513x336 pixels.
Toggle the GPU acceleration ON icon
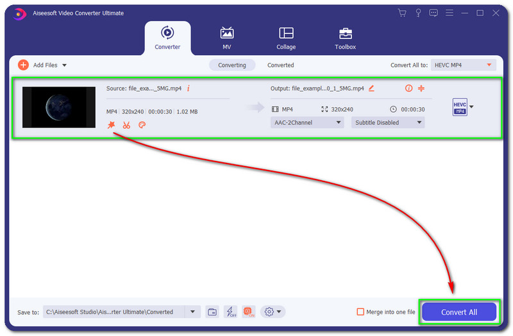[249, 312]
